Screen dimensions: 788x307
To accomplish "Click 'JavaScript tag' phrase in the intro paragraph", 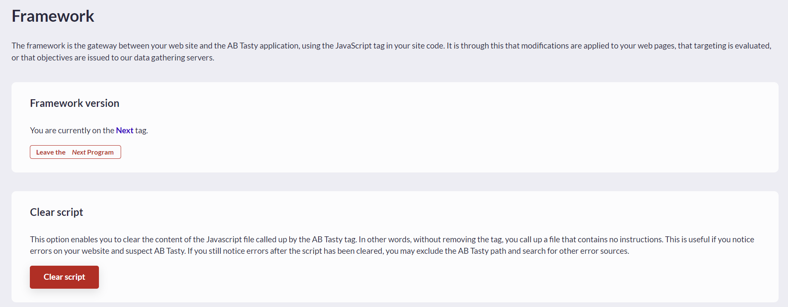I will click(359, 46).
